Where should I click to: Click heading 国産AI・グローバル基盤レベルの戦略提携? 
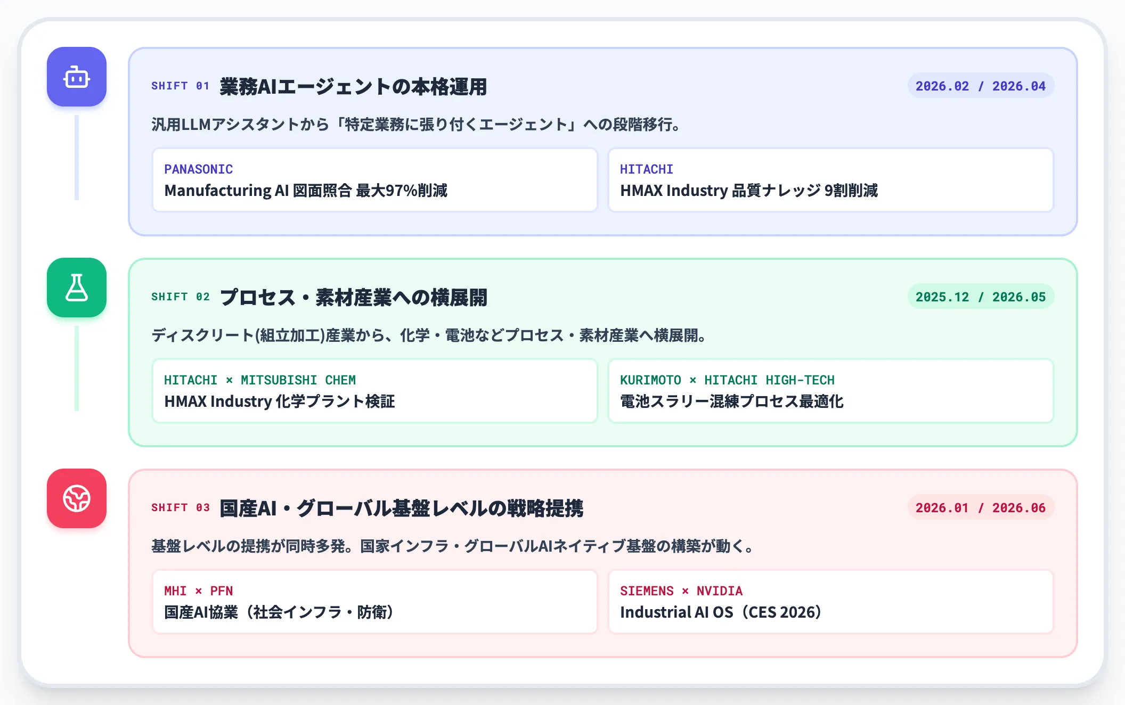tap(402, 508)
